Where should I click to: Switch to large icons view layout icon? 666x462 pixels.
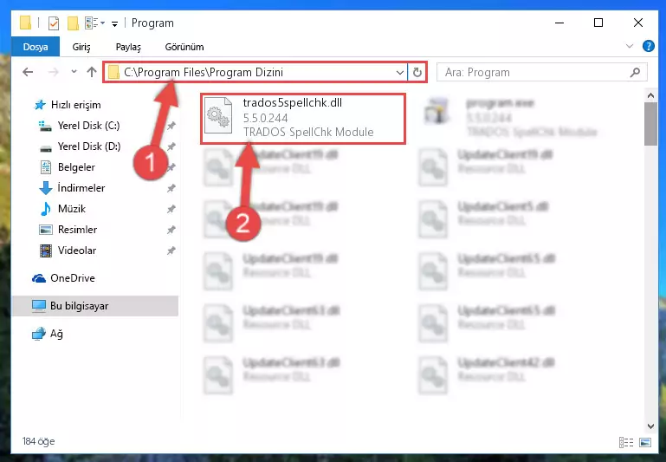[644, 442]
